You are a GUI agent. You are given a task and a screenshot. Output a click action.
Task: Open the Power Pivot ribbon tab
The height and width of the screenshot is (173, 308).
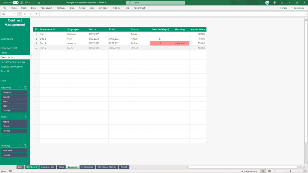tap(140, 8)
